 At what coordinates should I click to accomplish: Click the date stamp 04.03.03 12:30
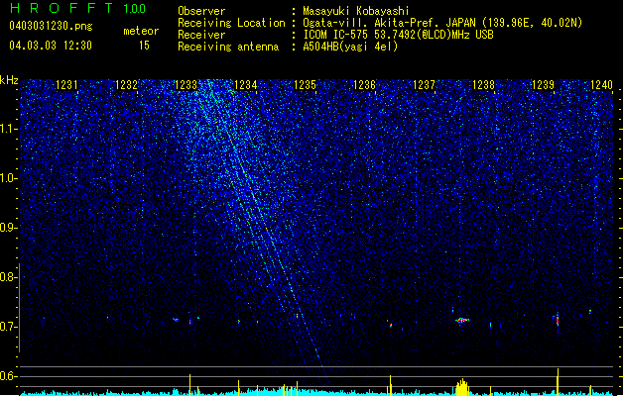51,46
